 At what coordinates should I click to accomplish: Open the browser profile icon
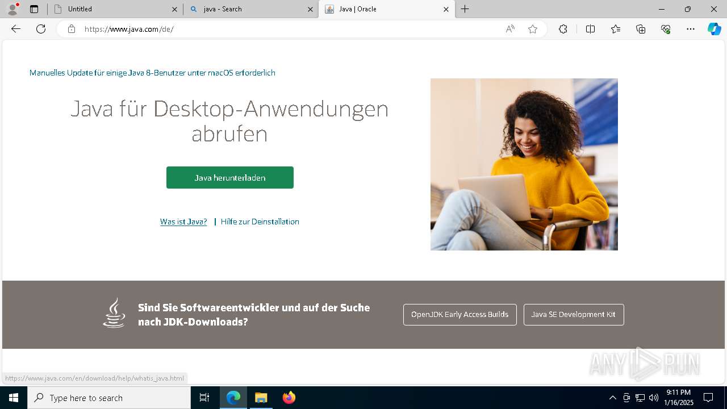tap(12, 9)
